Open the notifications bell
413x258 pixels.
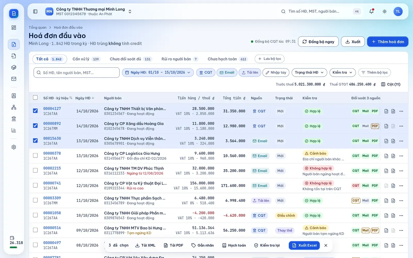point(371,11)
